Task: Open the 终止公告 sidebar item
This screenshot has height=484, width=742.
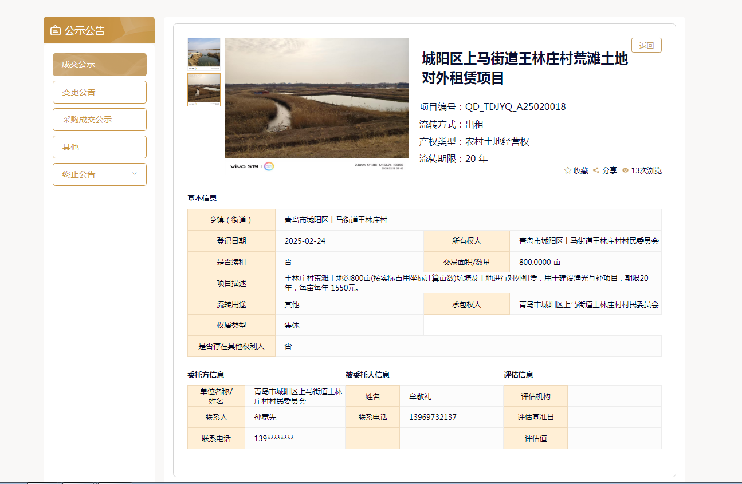Action: coord(100,174)
